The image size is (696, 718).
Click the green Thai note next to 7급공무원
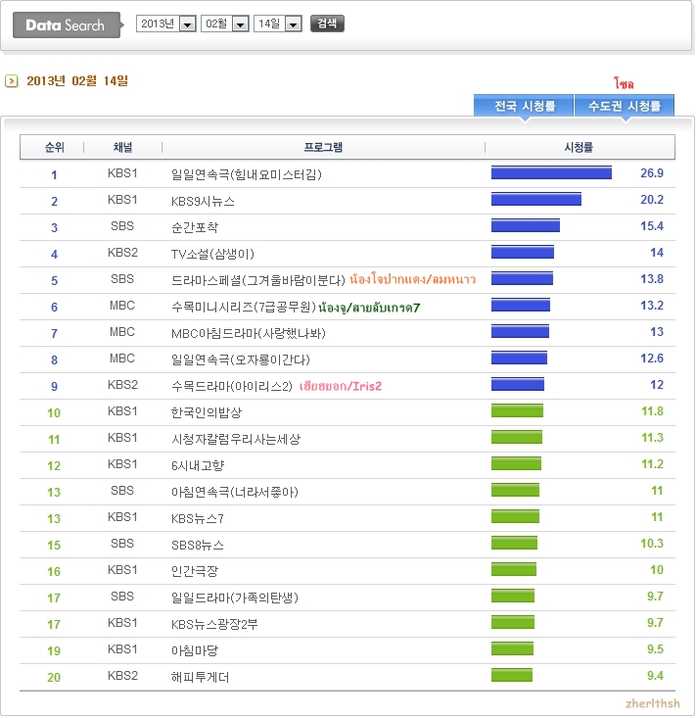(369, 307)
